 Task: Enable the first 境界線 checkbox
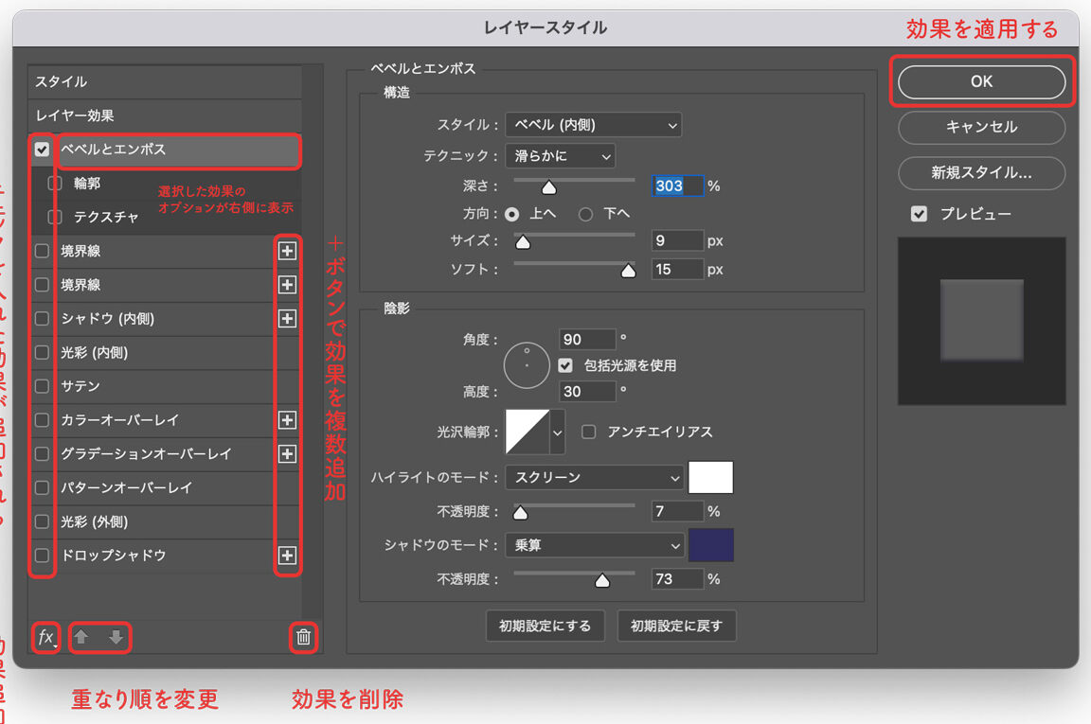pos(42,251)
